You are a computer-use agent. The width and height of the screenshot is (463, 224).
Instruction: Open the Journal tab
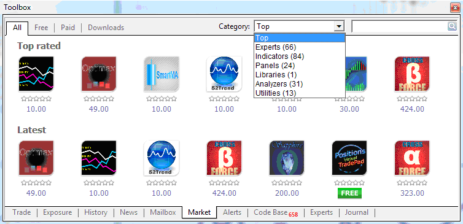(x=357, y=212)
